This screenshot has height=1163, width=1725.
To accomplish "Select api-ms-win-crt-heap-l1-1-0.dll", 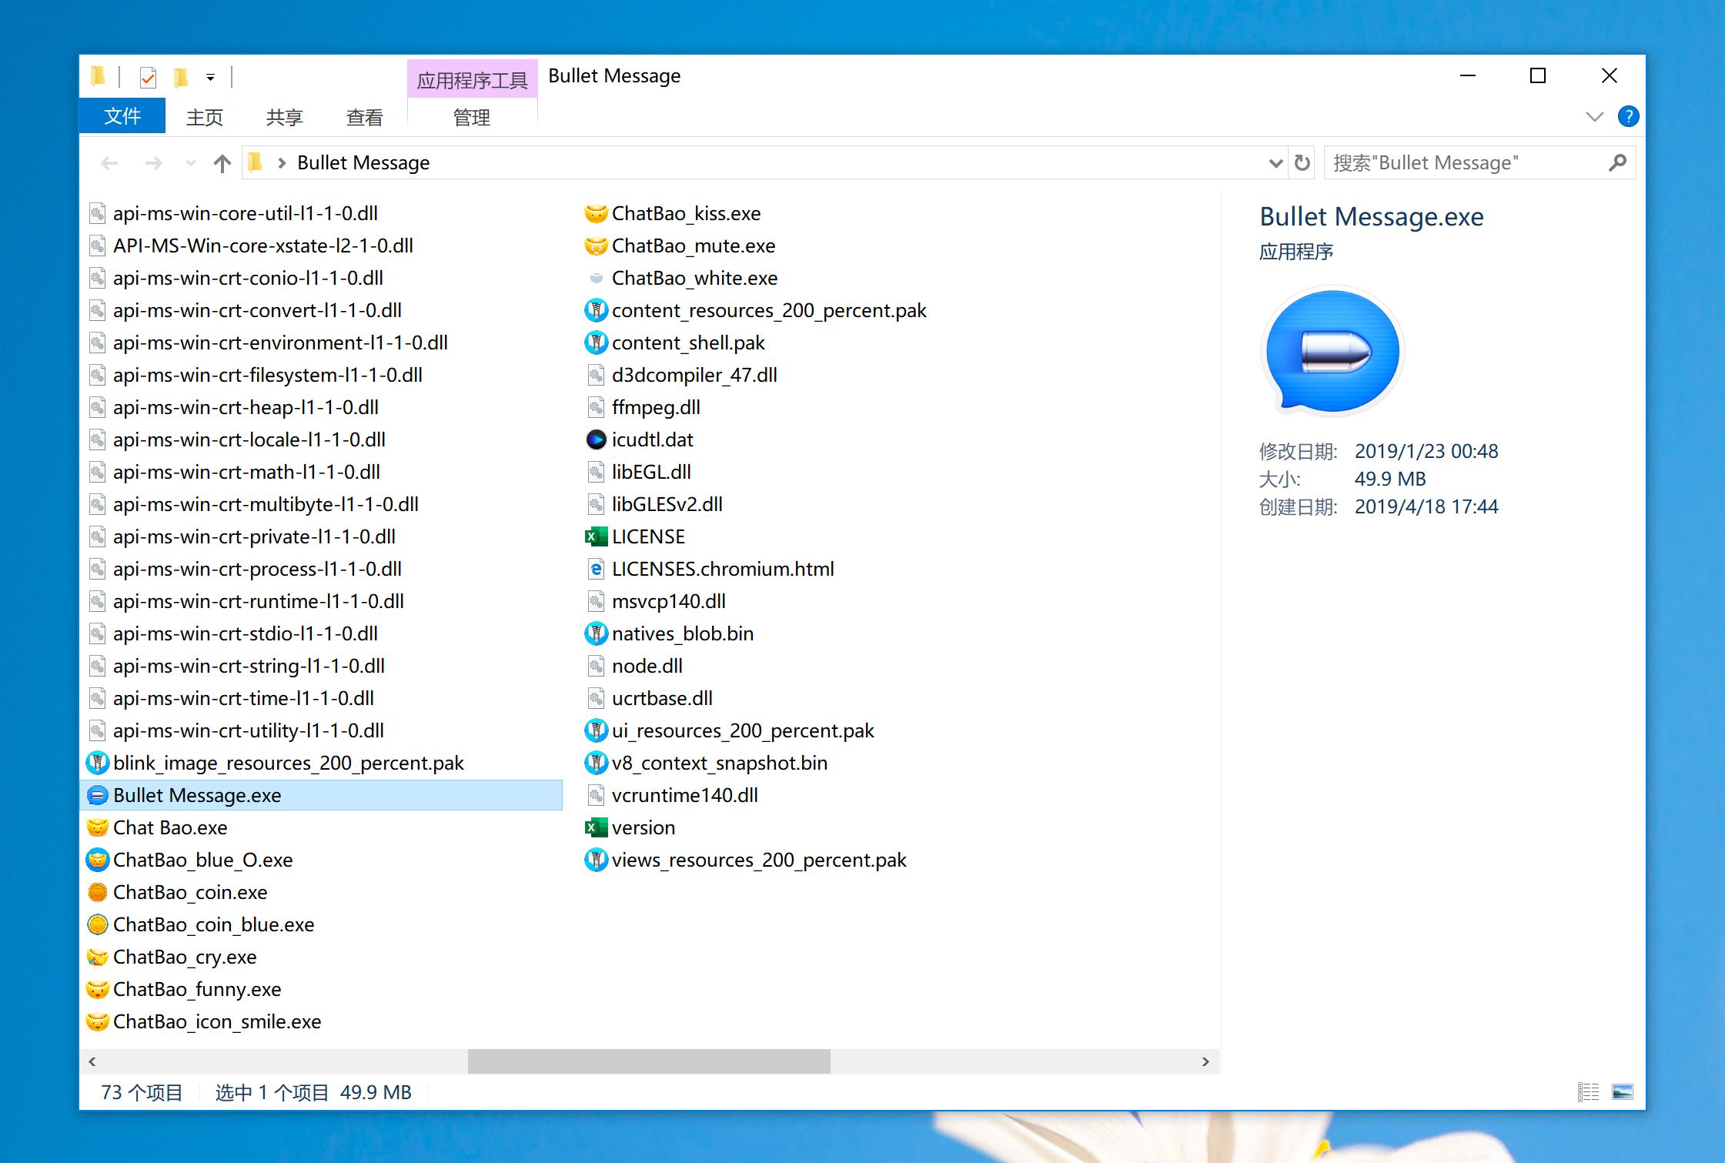I will 246,407.
